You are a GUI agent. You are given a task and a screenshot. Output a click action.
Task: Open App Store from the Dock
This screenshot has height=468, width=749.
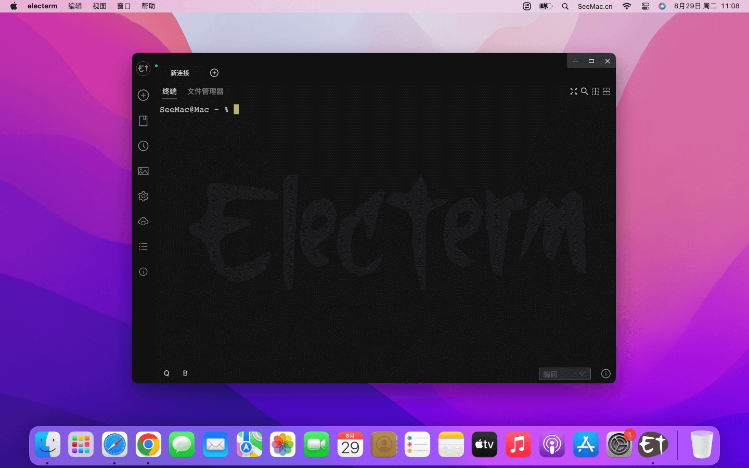(x=586, y=445)
